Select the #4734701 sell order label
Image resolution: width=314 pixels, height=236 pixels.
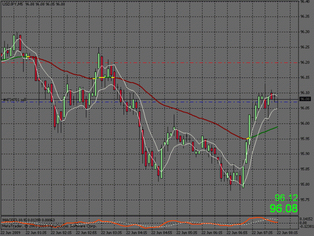(x=15, y=100)
